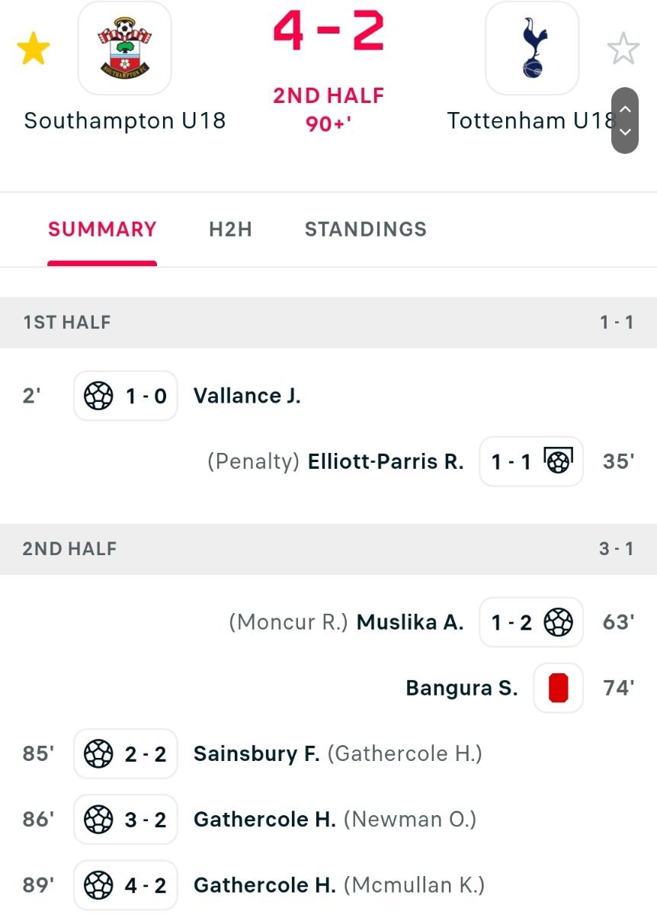Image resolution: width=657 pixels, height=915 pixels.
Task: Switch to the H2H tab
Action: point(230,230)
